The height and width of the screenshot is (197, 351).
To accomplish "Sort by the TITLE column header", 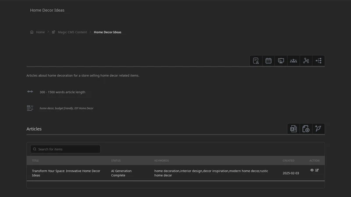I will (x=35, y=161).
